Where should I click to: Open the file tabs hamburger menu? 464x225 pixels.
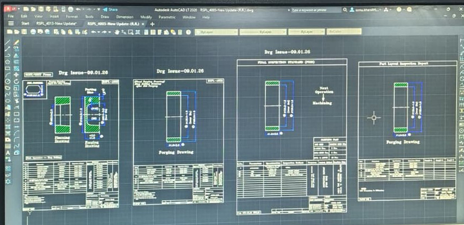11,23
